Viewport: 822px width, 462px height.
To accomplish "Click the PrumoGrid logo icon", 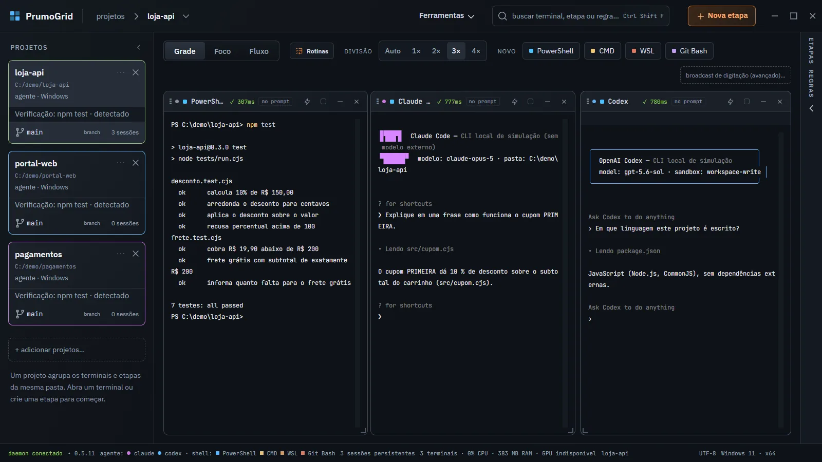I will (15, 16).
